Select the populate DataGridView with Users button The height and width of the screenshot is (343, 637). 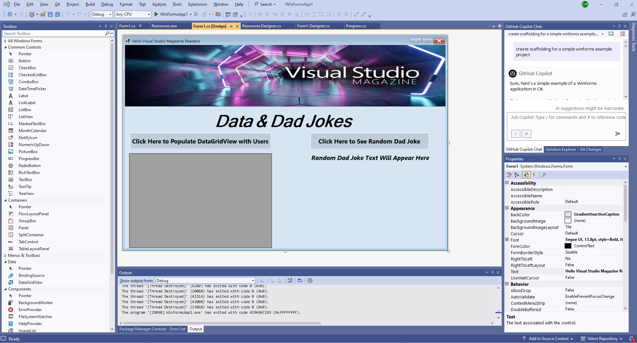pyautogui.click(x=200, y=141)
